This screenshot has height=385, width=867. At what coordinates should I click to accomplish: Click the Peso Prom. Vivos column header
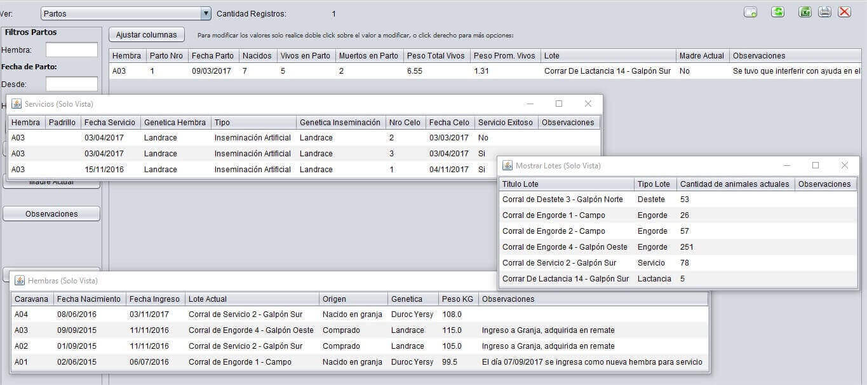[506, 56]
